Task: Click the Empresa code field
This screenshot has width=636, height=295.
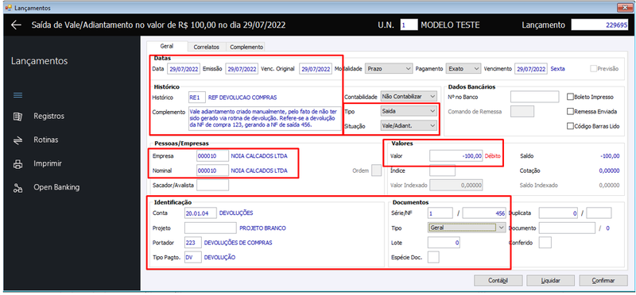Action: 212,155
